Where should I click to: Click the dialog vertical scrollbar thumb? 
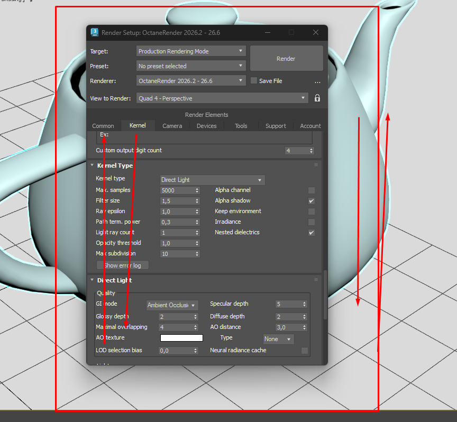pyautogui.click(x=325, y=295)
